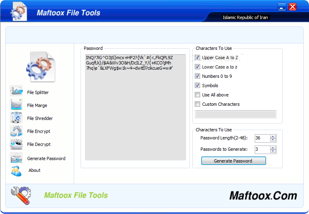Viewport: 309px width, 214px height.
Task: Uncheck Lower Case a to z
Action: click(197, 66)
